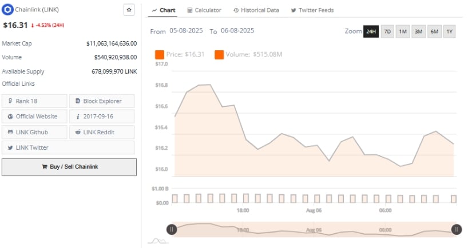The width and height of the screenshot is (472, 248).
Task: Click the Github icon beside LINK Github
Action: (10, 132)
